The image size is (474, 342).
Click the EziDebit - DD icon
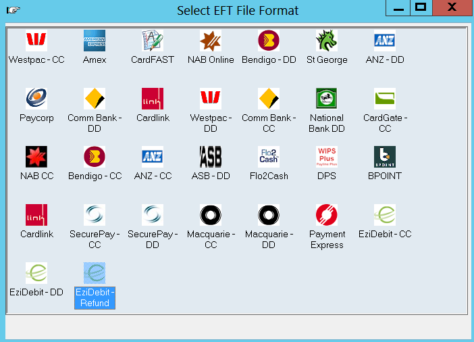click(x=36, y=273)
